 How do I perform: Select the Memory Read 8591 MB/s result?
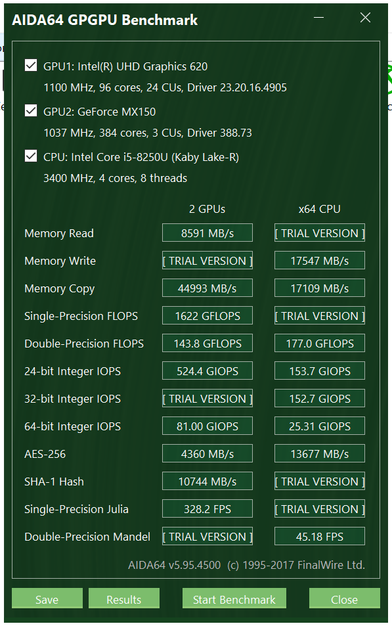(x=207, y=233)
